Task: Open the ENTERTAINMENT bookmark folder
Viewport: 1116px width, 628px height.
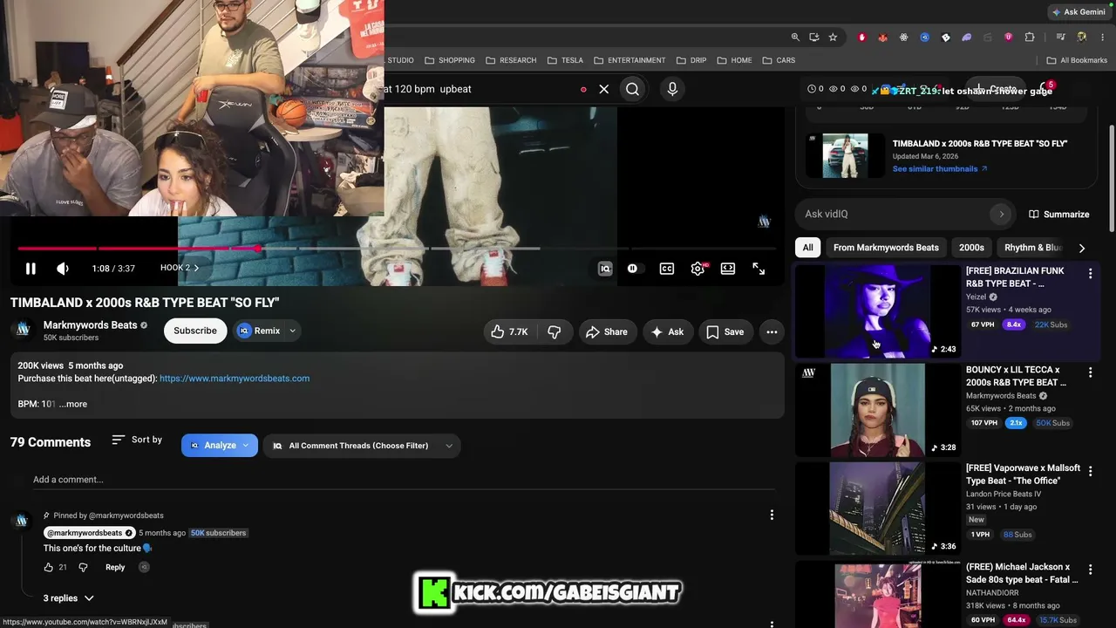Action: pyautogui.click(x=629, y=60)
